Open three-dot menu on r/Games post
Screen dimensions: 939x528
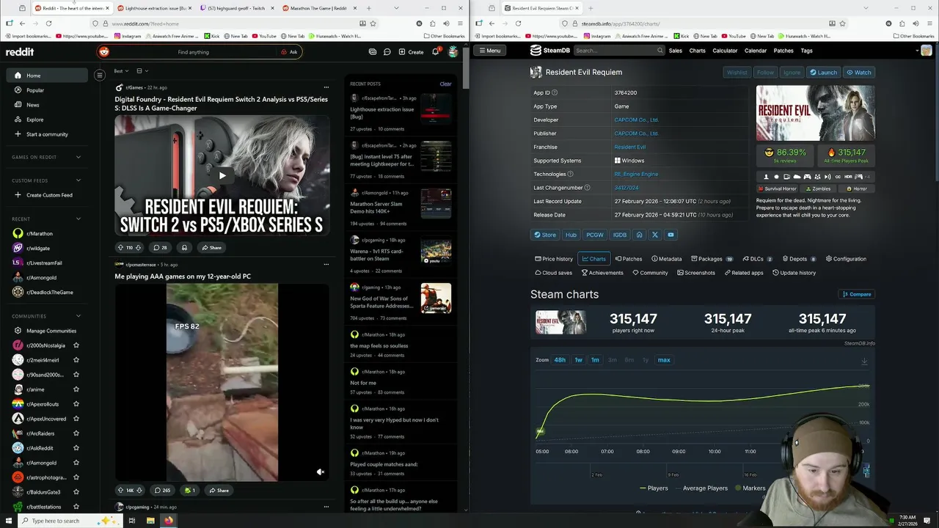click(326, 87)
